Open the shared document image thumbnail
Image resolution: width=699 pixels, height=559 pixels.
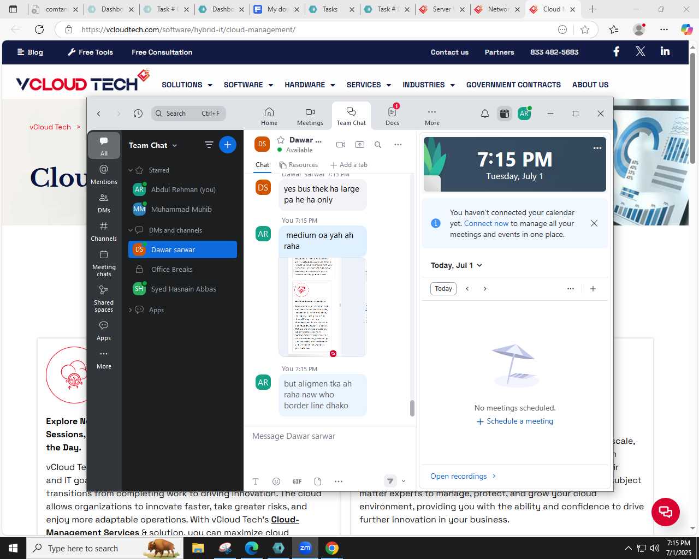[322, 307]
